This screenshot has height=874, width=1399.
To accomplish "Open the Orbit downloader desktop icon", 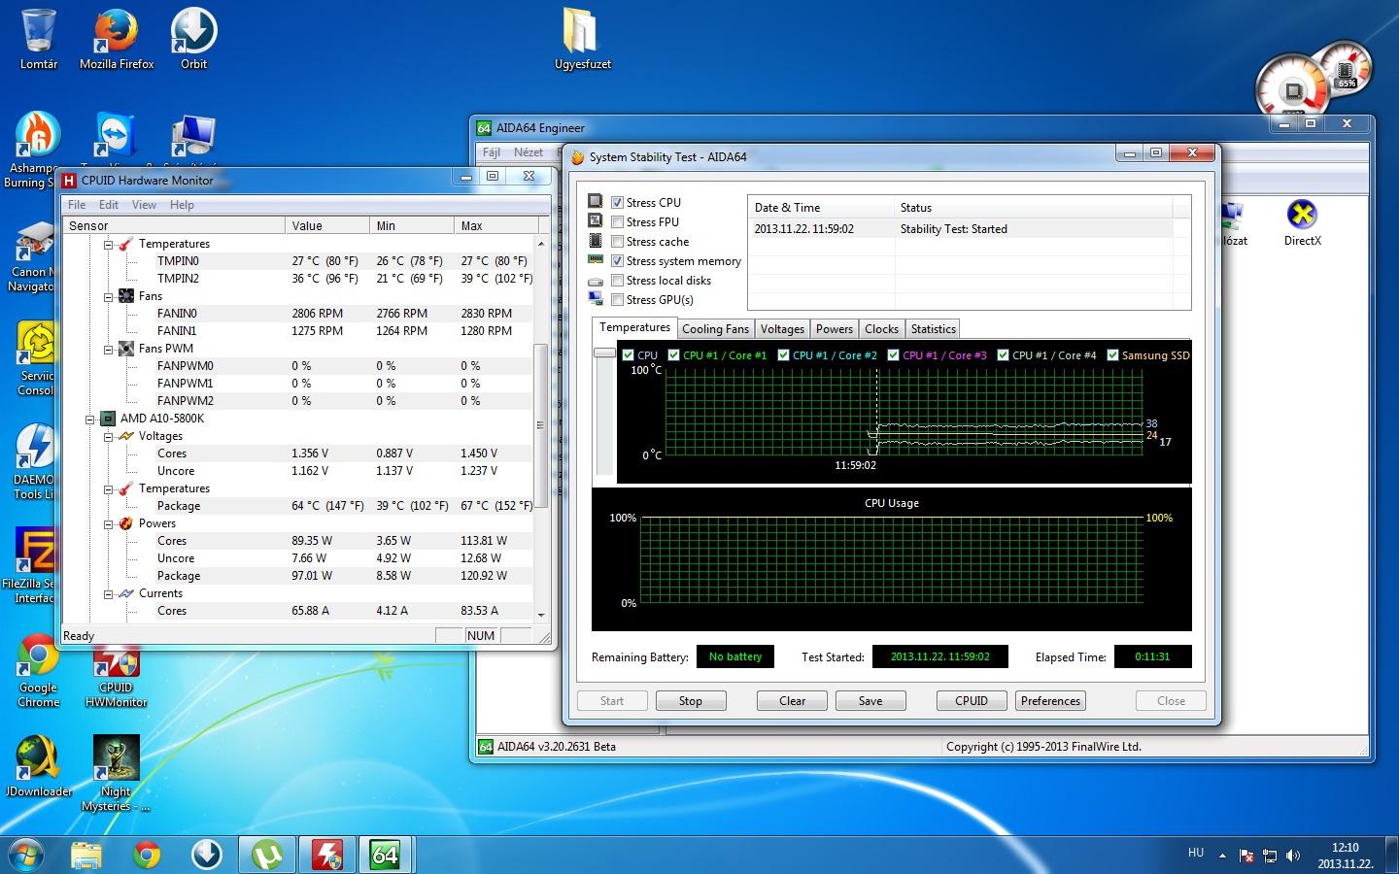I will tap(193, 39).
